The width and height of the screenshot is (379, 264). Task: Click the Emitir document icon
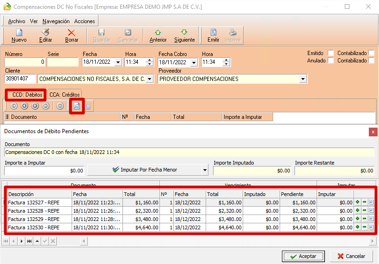tap(214, 32)
